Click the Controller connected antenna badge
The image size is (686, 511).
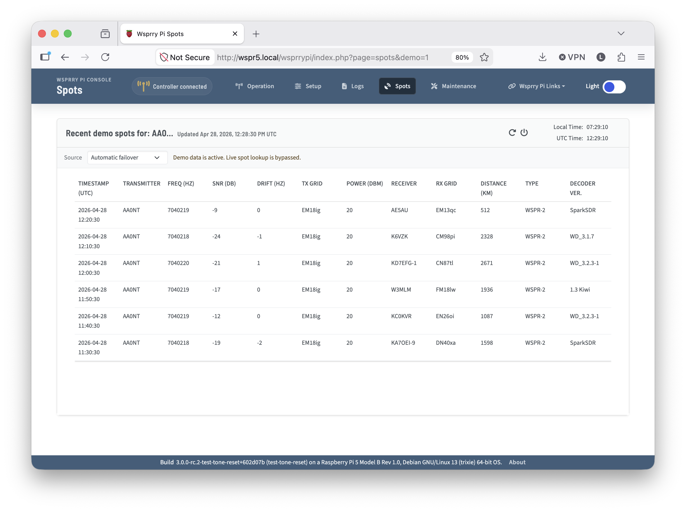point(172,86)
